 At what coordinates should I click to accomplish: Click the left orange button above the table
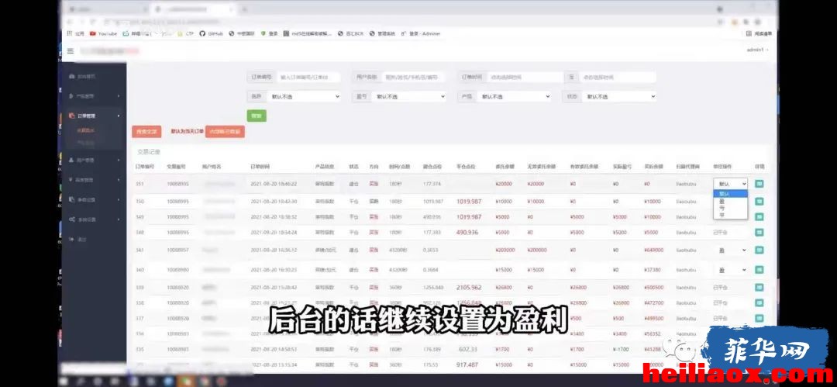coord(146,132)
